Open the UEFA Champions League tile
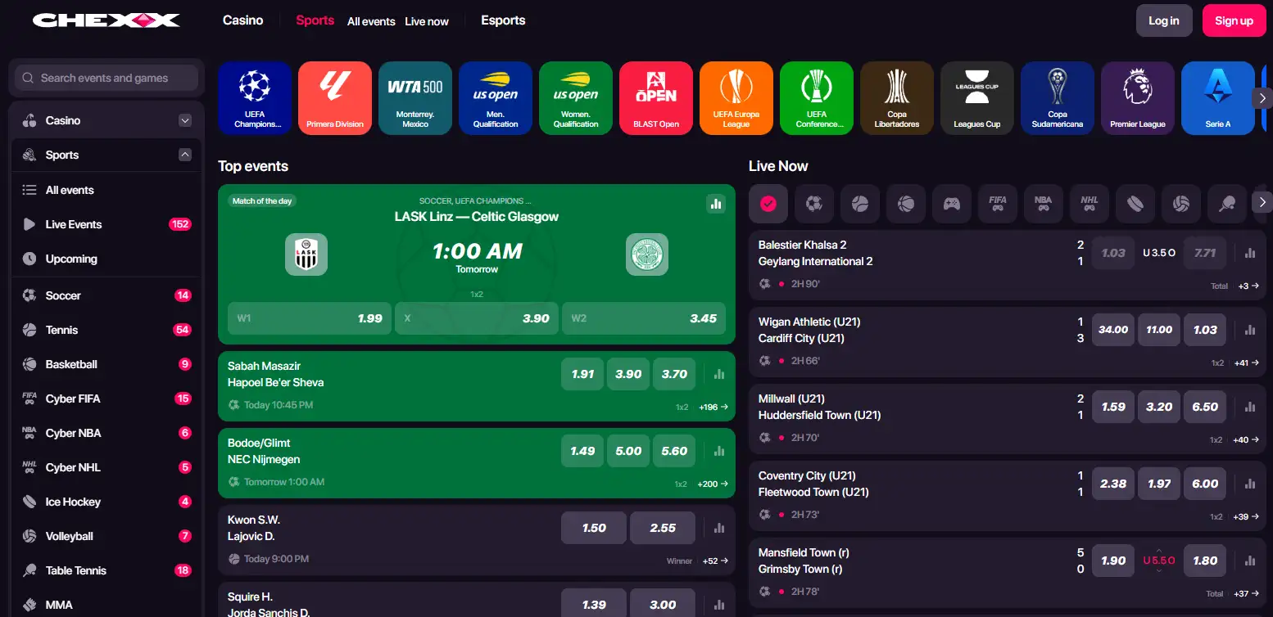The image size is (1273, 617). (255, 98)
